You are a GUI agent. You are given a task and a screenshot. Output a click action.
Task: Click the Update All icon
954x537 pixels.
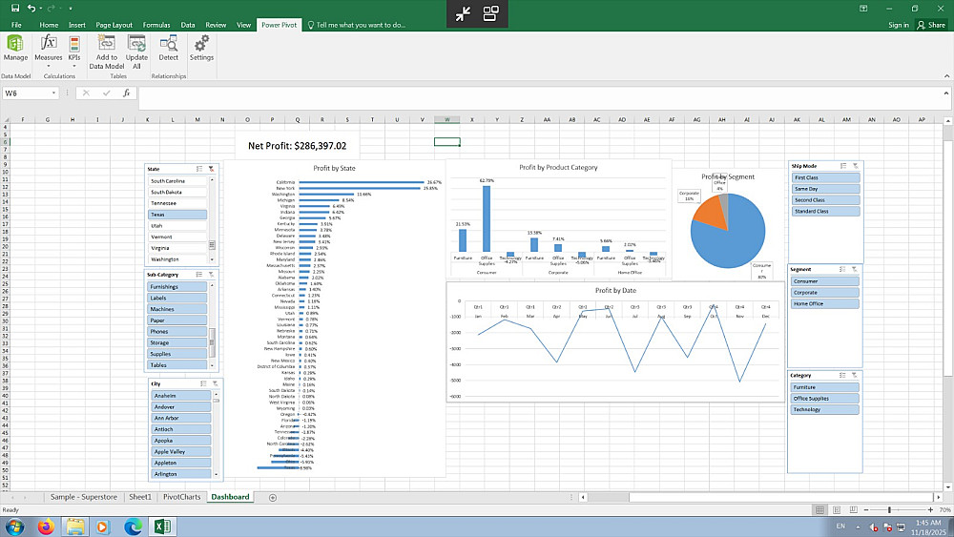pos(136,43)
